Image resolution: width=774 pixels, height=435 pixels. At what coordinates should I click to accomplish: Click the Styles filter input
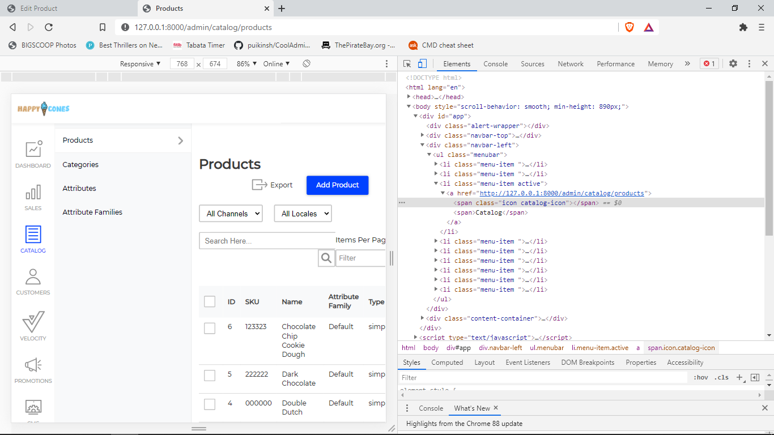(x=542, y=377)
